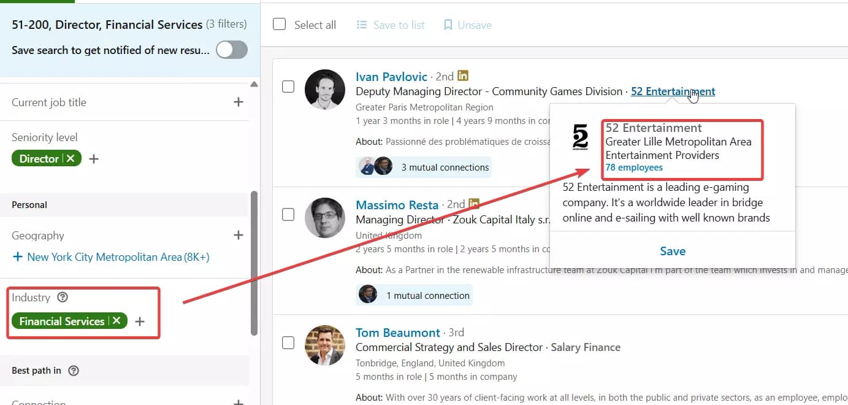Click the Seniority level label
The image size is (848, 405).
tap(45, 137)
